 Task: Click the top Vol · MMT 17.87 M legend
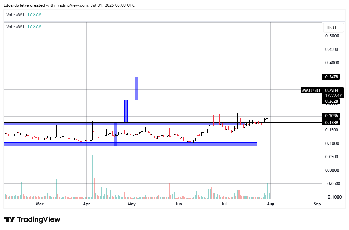tap(24, 15)
